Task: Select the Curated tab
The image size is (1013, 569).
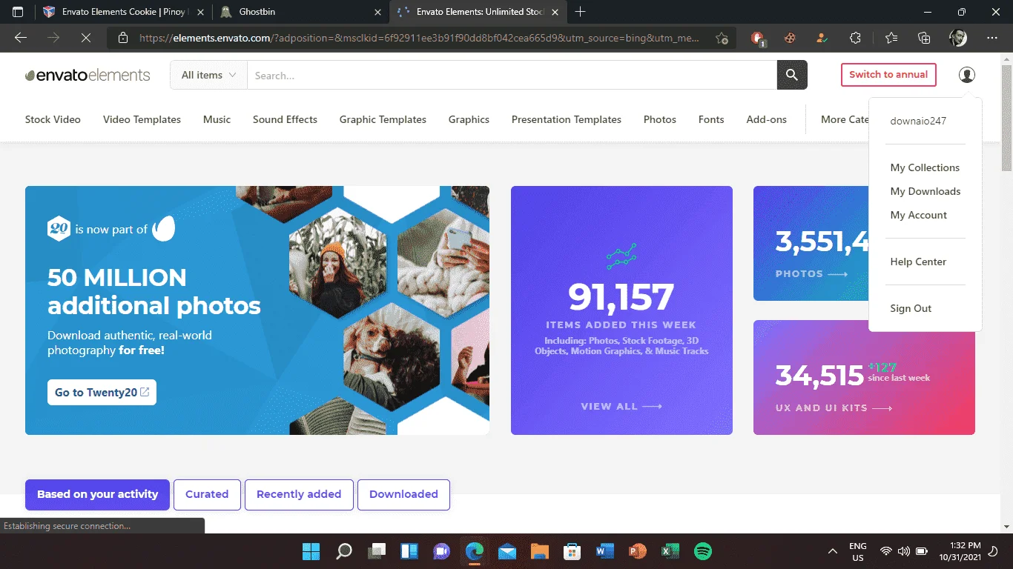Action: click(207, 494)
